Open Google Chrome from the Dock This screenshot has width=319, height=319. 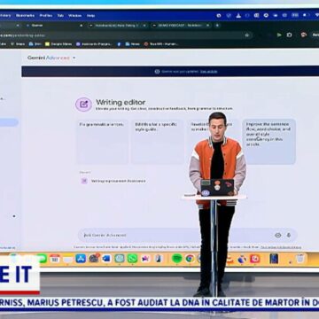pos(190,259)
